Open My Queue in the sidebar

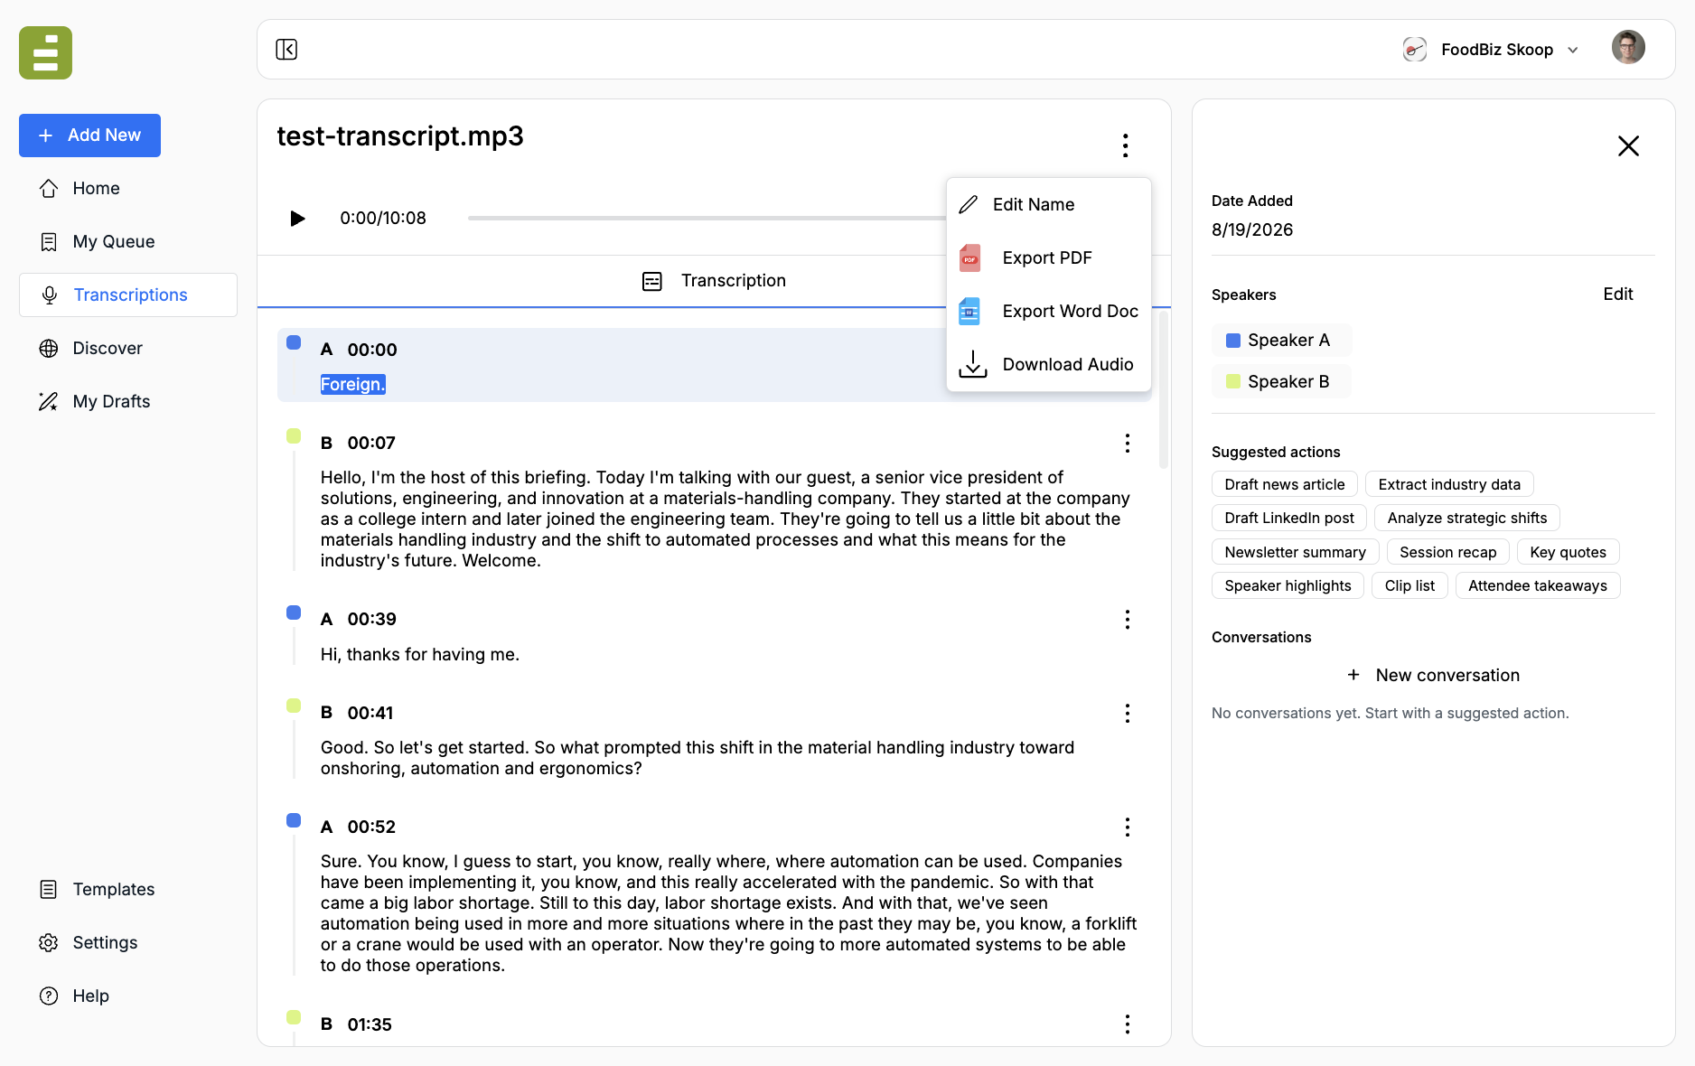click(128, 241)
